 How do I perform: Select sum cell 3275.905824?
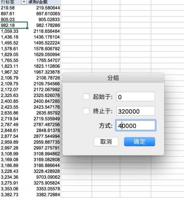point(44,183)
